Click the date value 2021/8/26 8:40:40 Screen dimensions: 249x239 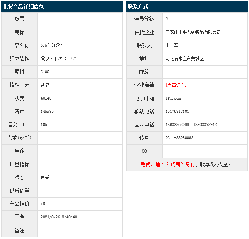click(59, 217)
